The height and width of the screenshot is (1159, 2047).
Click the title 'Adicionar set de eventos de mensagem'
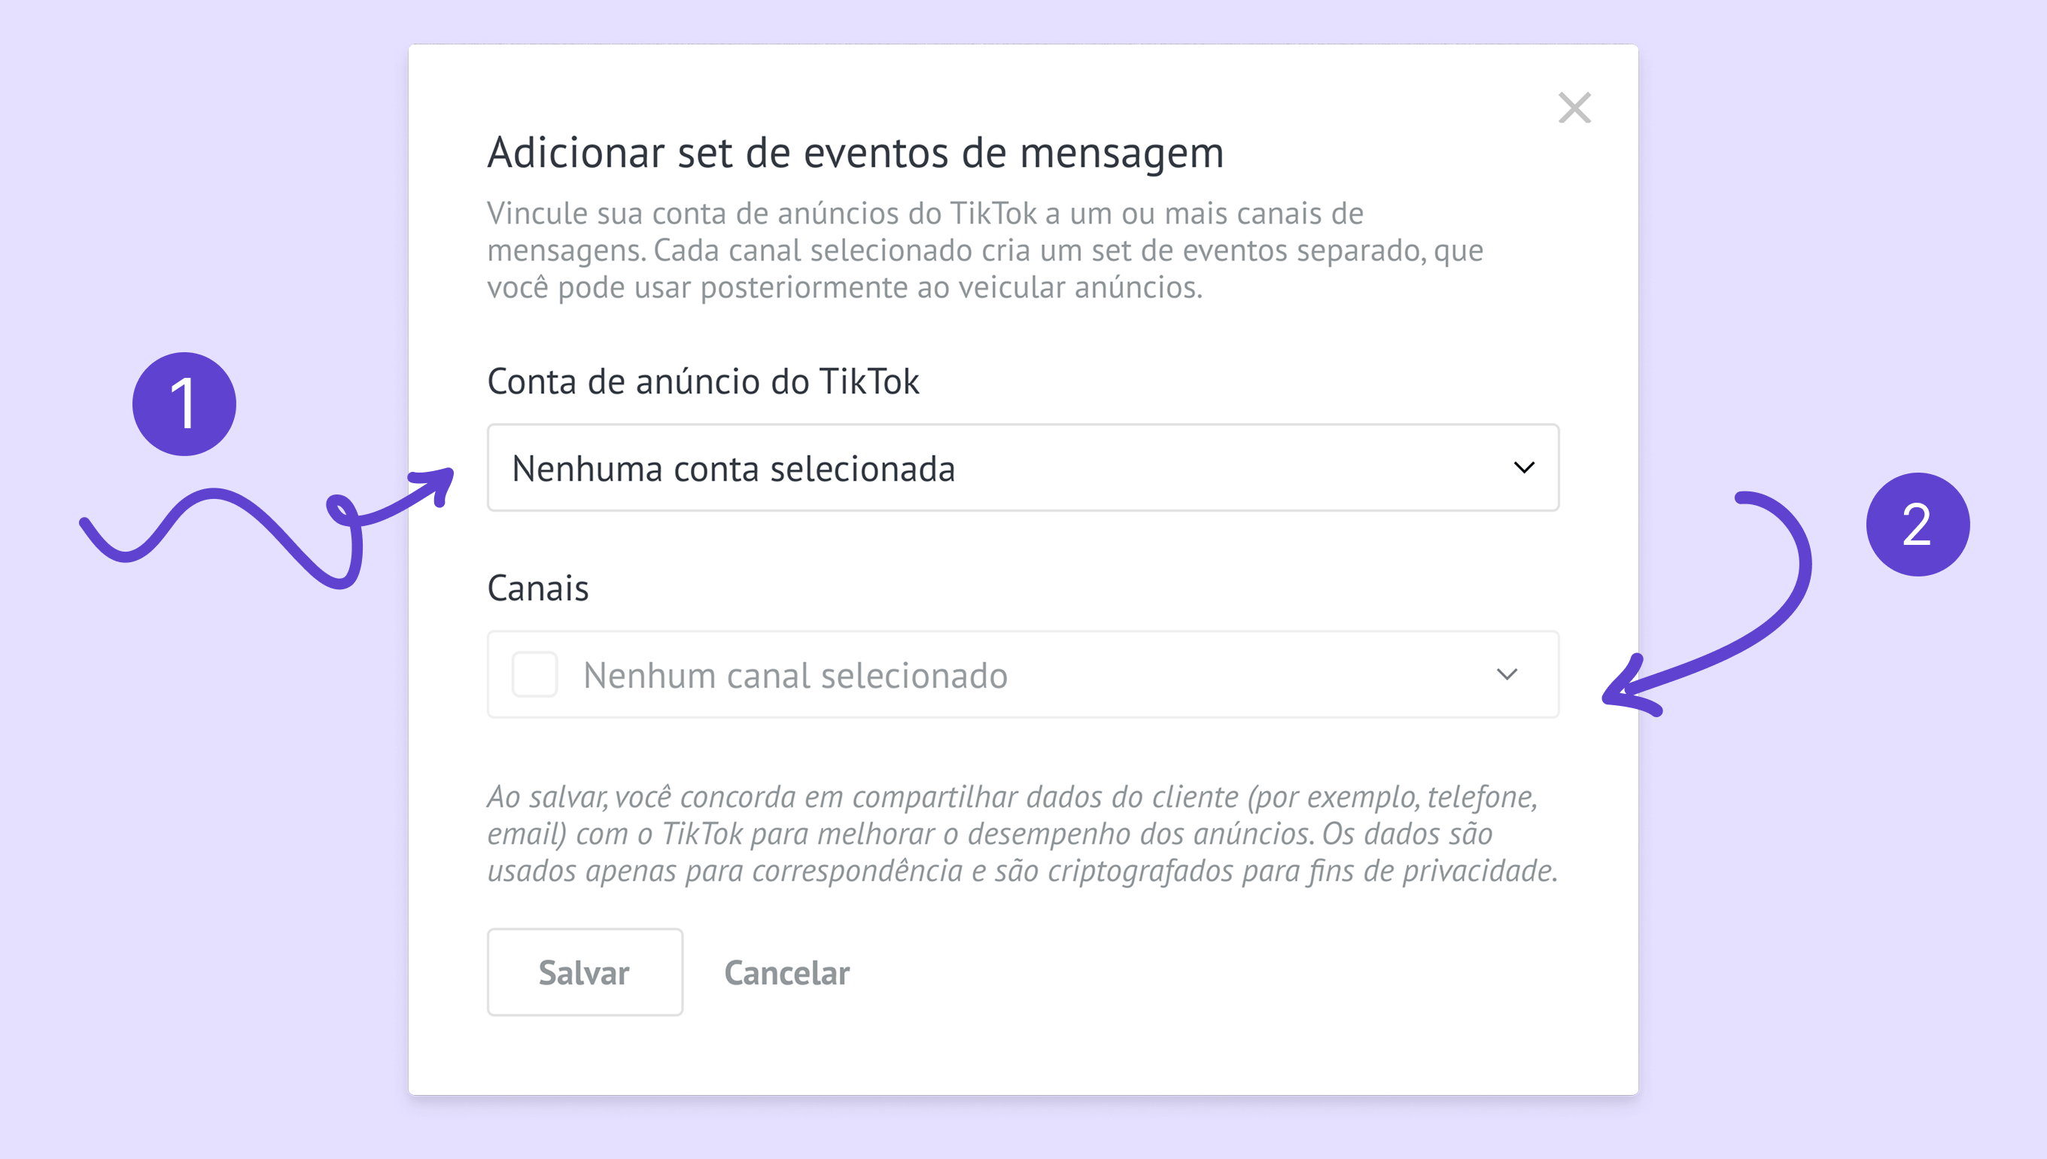point(856,152)
